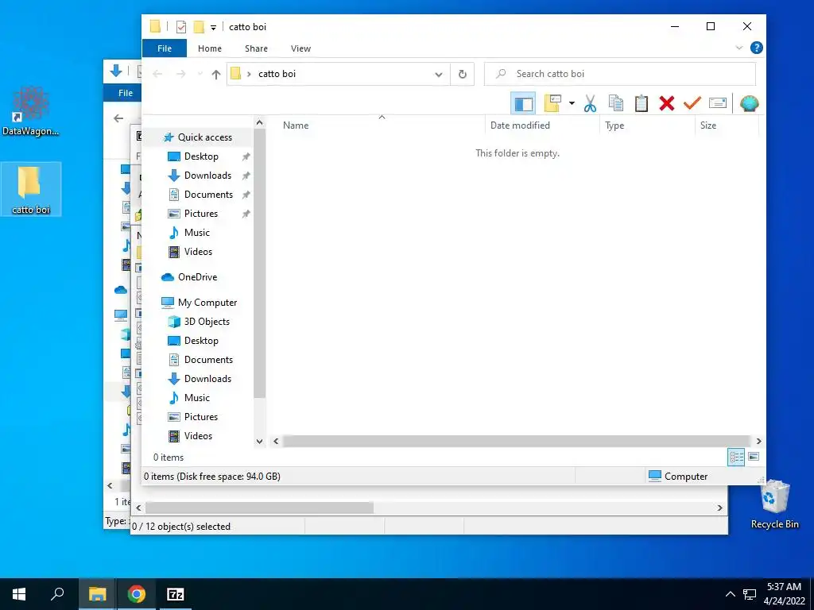814x610 pixels.
Task: Click the Paste clipboard icon
Action: [x=642, y=104]
